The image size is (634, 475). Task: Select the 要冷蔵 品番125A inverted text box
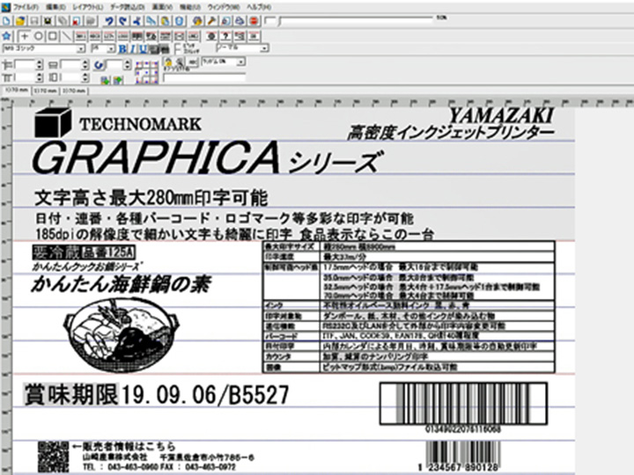pyautogui.click(x=84, y=252)
